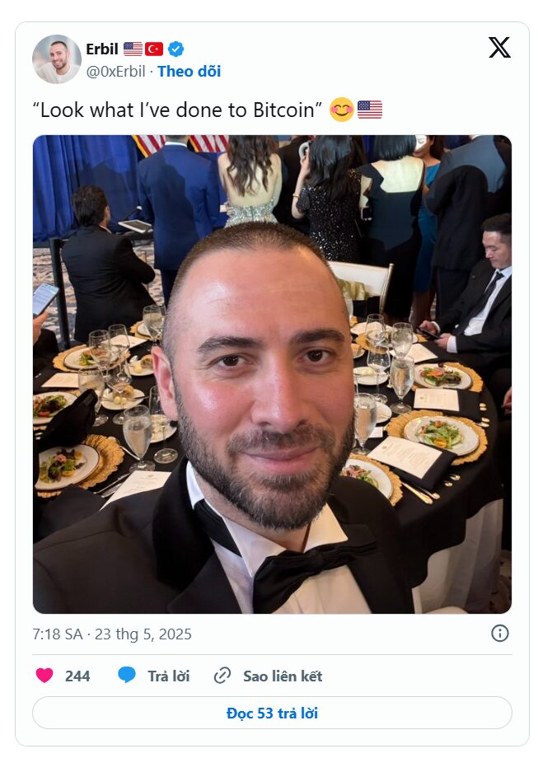Open Đọc 53 trả lời replies button
Viewport: 538px width, 758px height.
(x=272, y=713)
